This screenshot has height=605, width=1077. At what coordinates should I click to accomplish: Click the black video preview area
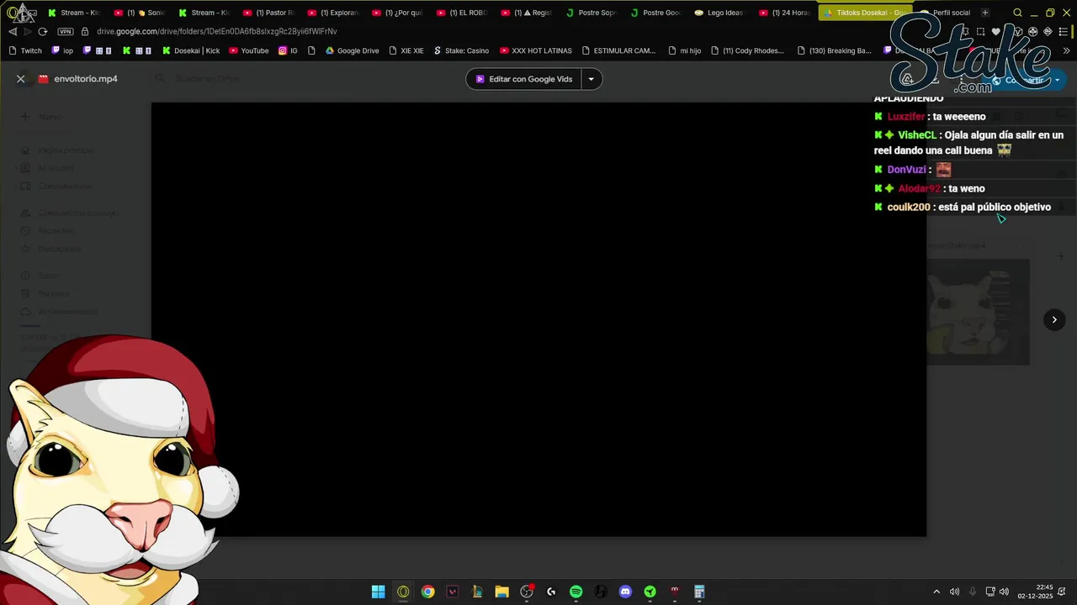(x=538, y=319)
